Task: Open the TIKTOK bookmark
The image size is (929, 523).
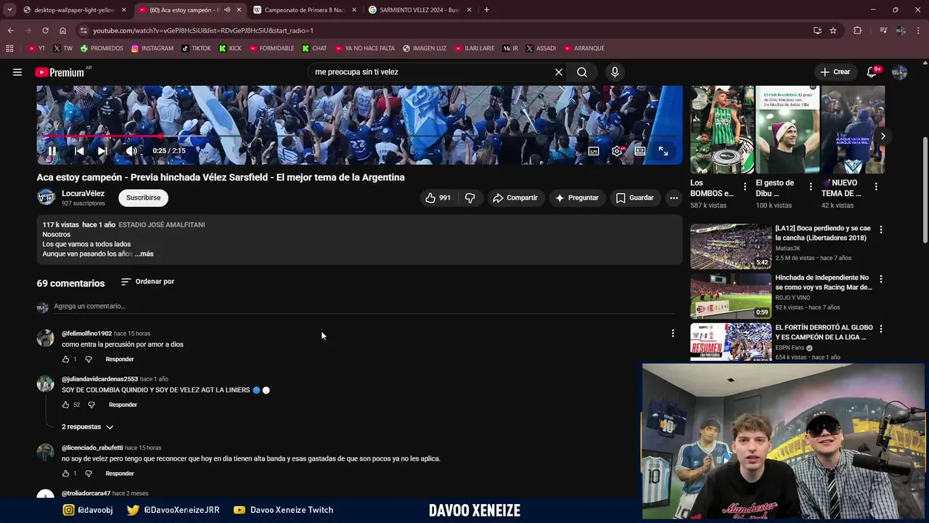Action: [196, 49]
